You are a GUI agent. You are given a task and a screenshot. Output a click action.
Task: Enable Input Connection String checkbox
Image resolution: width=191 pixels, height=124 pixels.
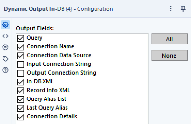(21, 65)
